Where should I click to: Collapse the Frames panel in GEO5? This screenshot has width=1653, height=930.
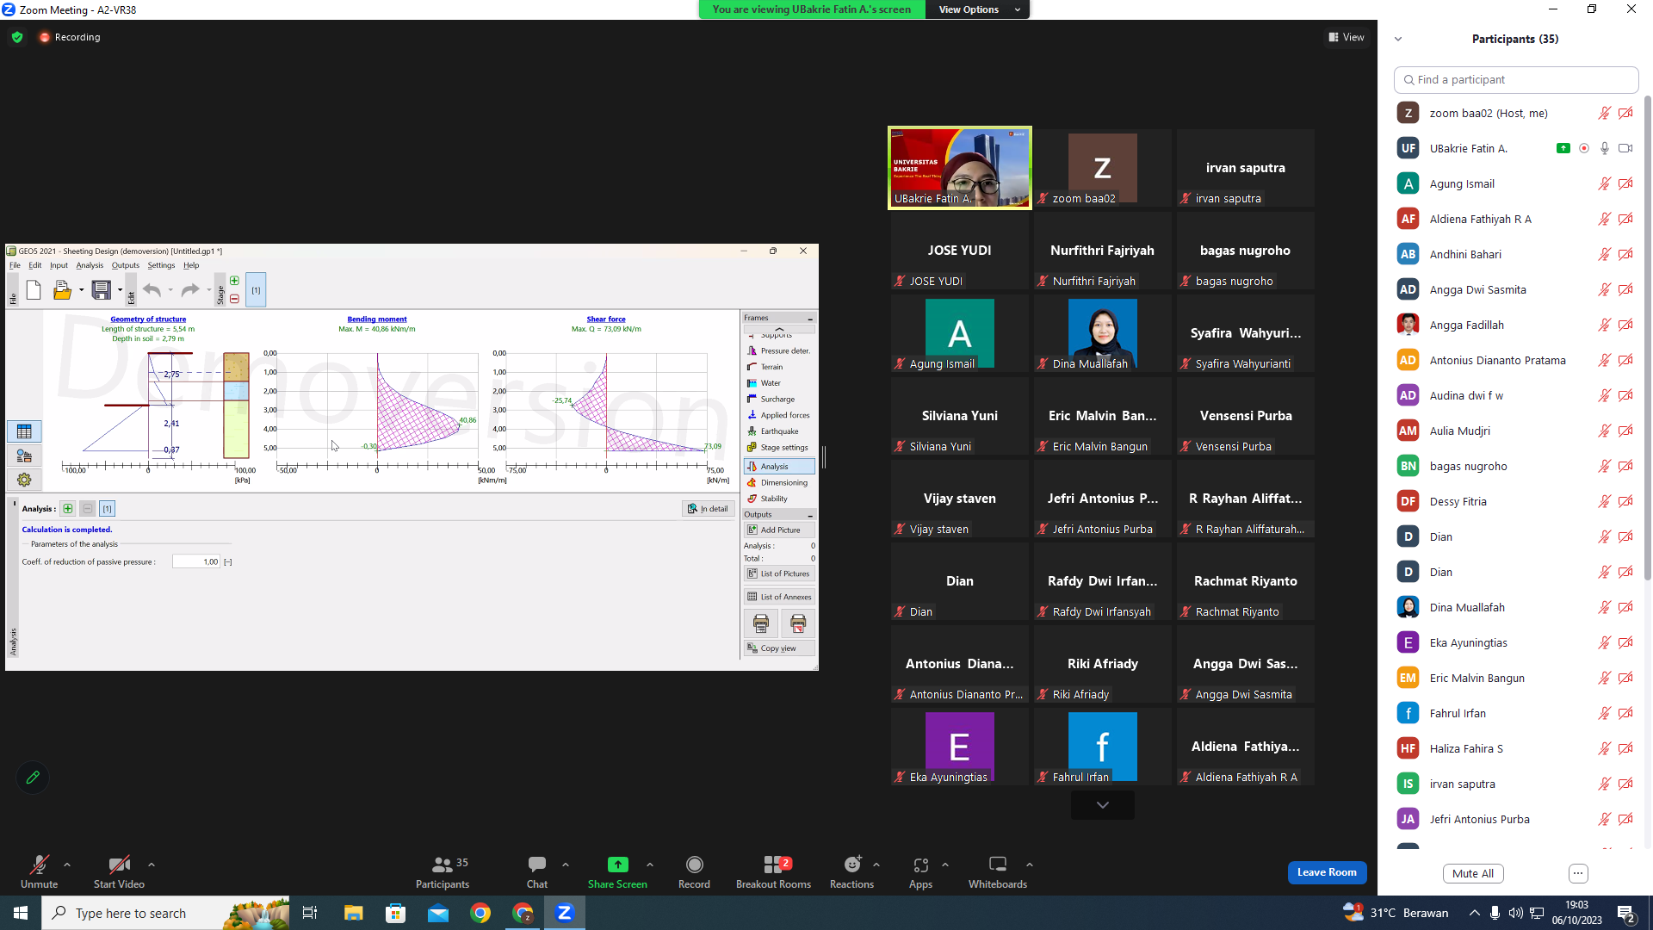(x=810, y=319)
